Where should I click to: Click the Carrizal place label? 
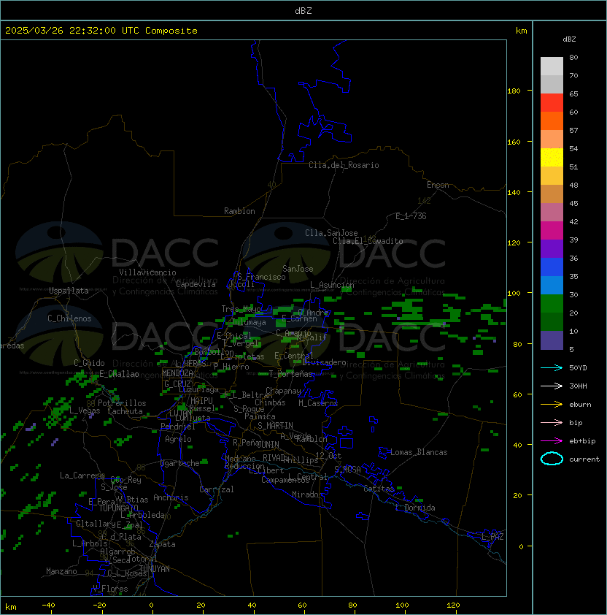pos(217,489)
